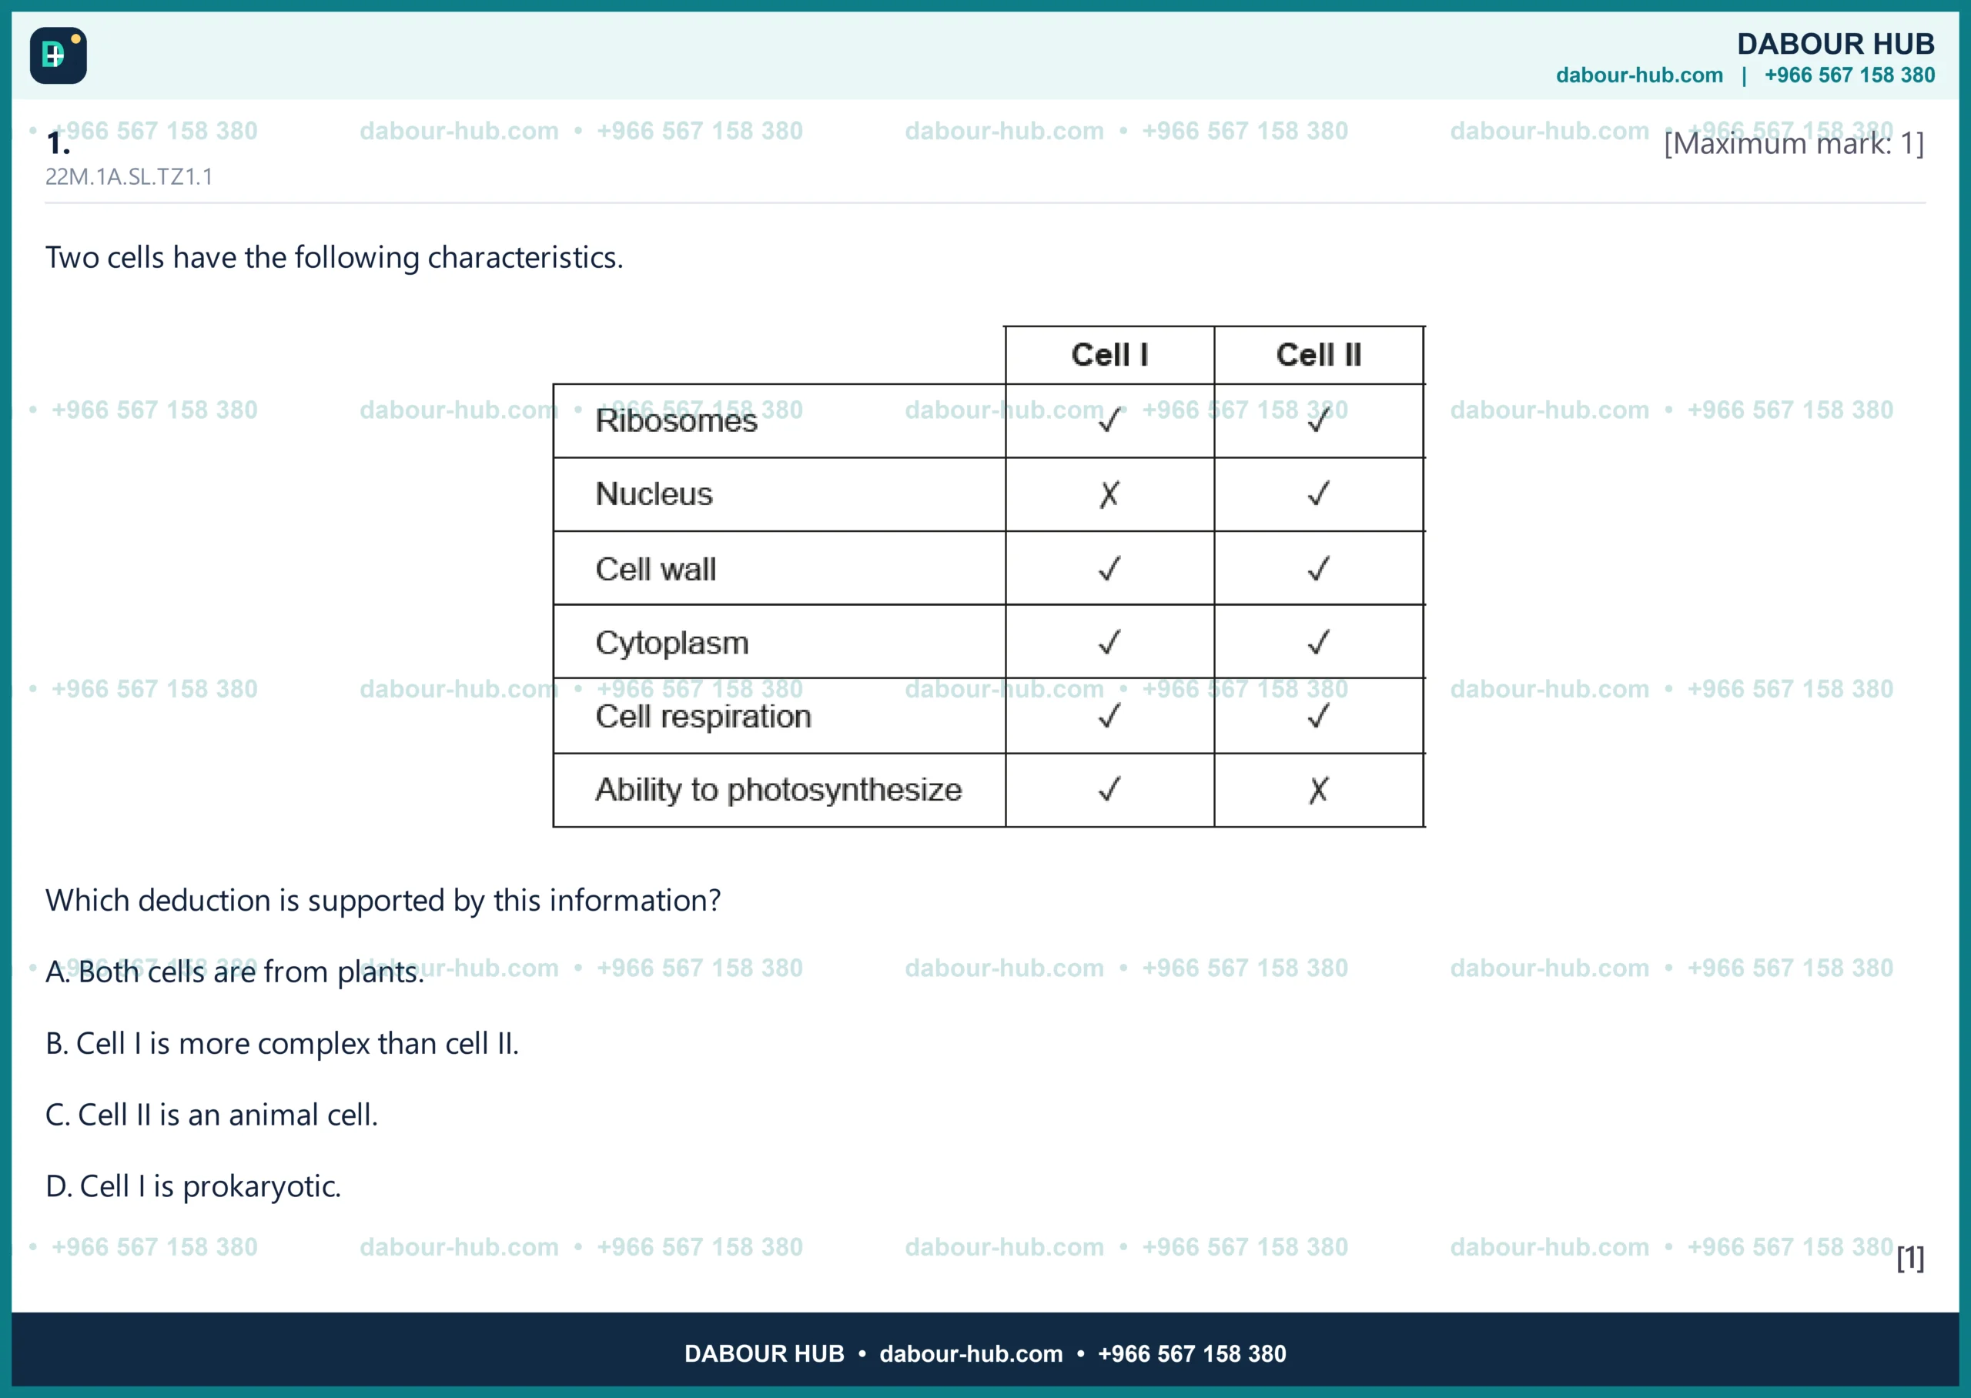Click the check mark for Cytoplasm in Cell I
The width and height of the screenshot is (1971, 1398).
[1109, 642]
